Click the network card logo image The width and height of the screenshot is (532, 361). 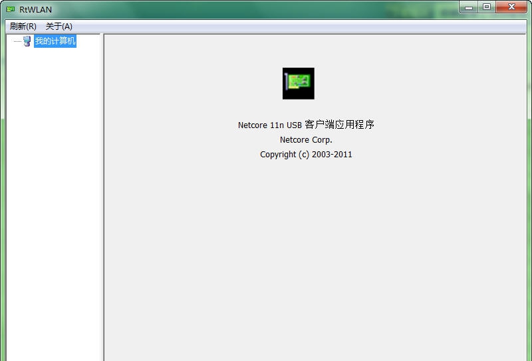298,84
